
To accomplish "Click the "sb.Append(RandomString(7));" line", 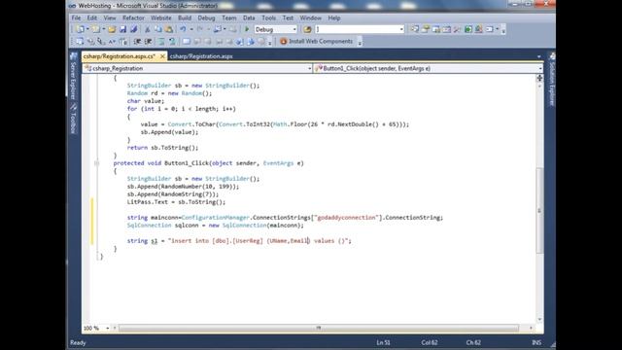I will click(173, 194).
